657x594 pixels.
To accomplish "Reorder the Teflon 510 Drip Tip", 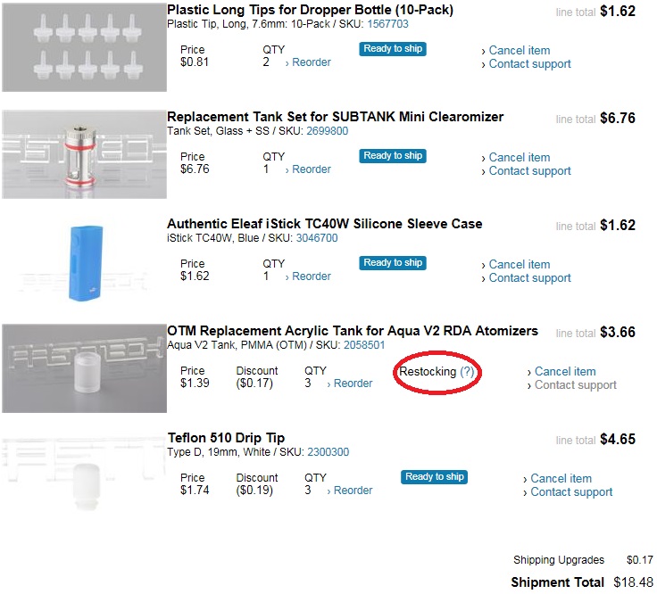I will coord(353,491).
